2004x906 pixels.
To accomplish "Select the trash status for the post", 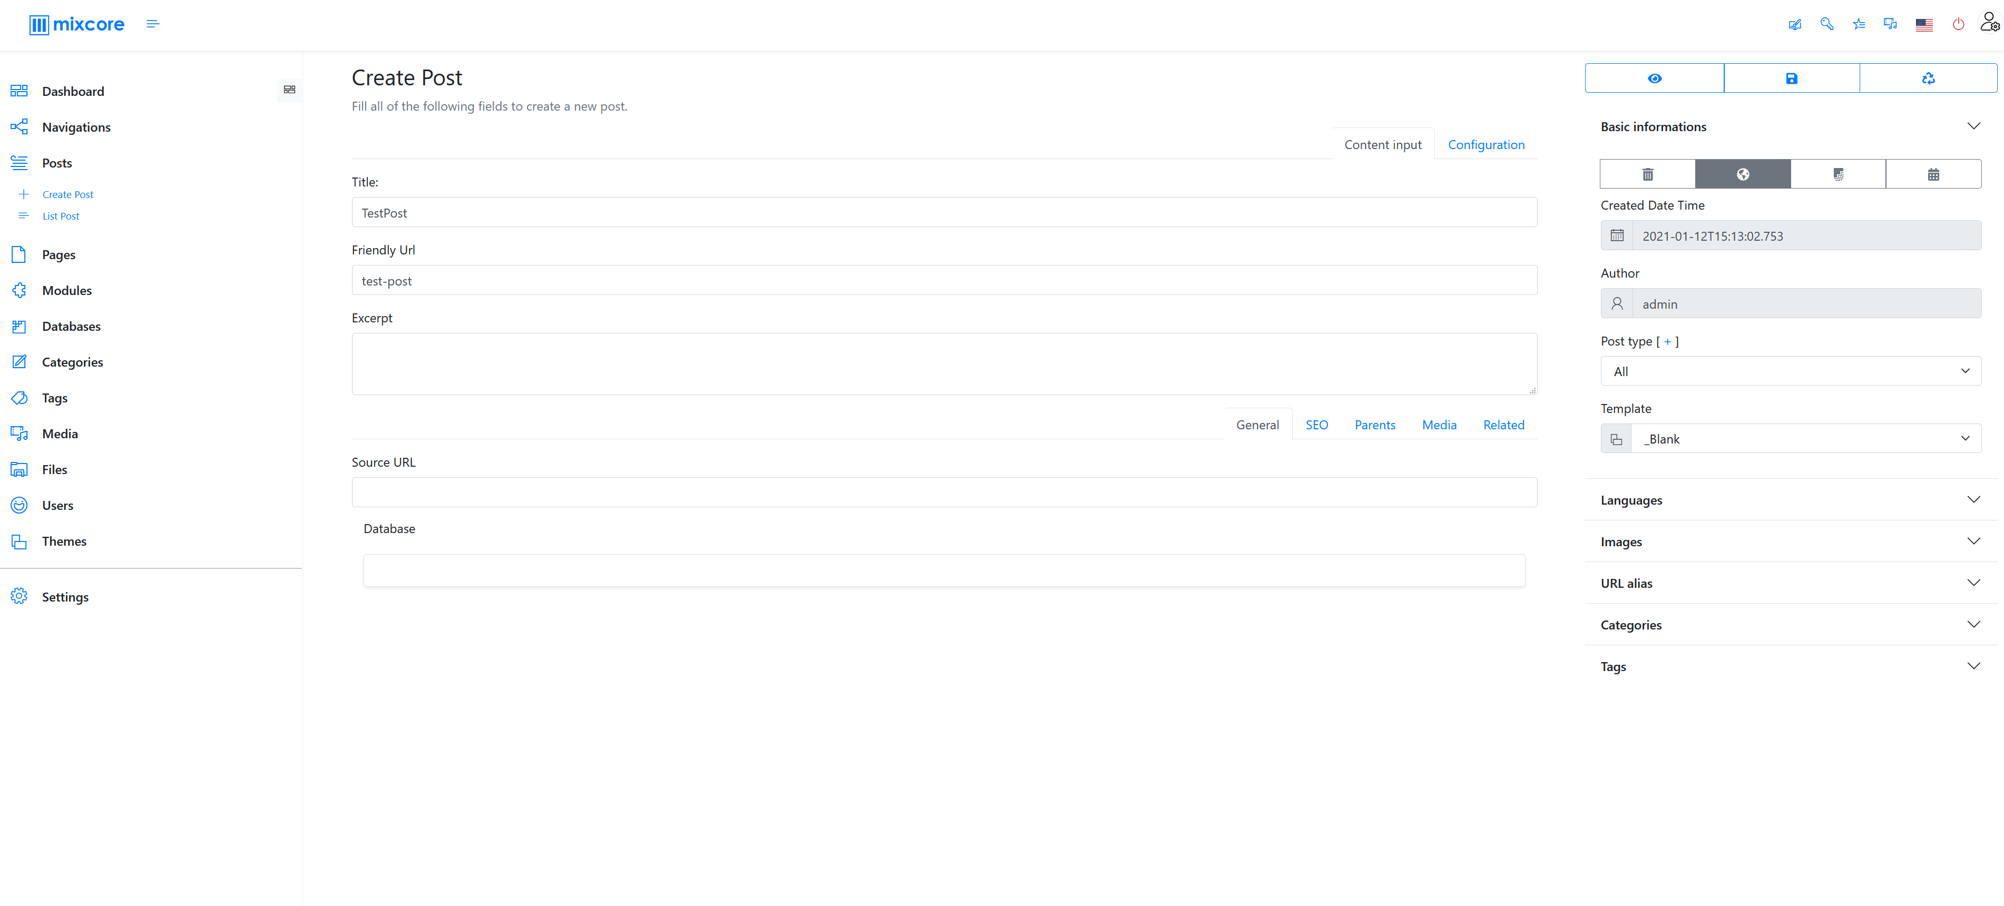I will pos(1647,173).
